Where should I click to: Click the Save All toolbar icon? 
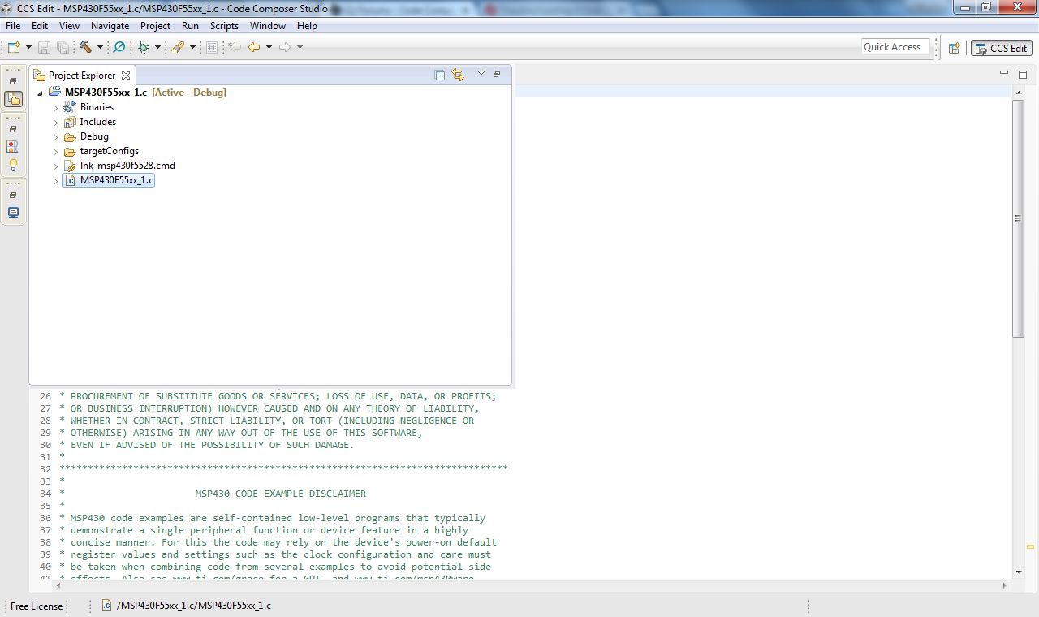coord(63,47)
